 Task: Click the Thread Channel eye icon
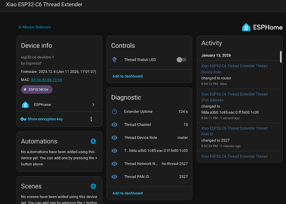115,125
